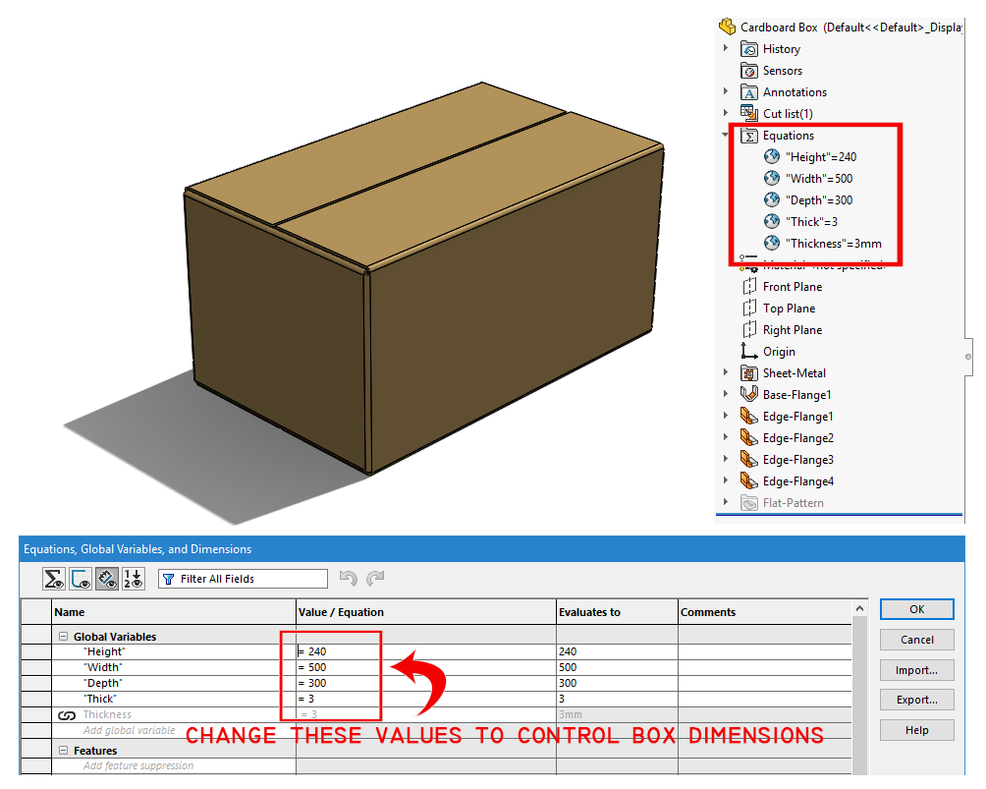The height and width of the screenshot is (789, 986).
Task: Select the "Height" variable name cell
Action: [174, 651]
